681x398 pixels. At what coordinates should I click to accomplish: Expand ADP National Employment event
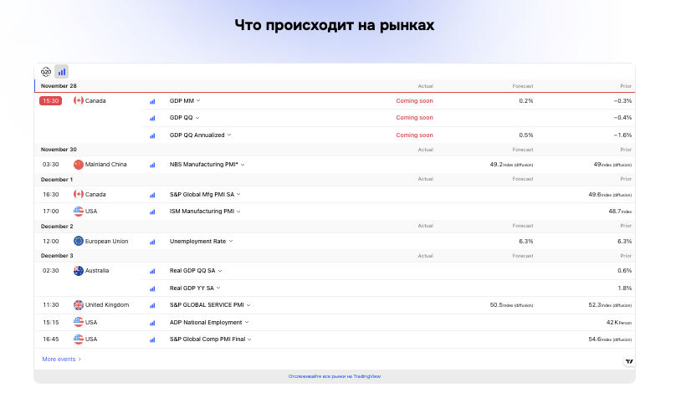[247, 322]
